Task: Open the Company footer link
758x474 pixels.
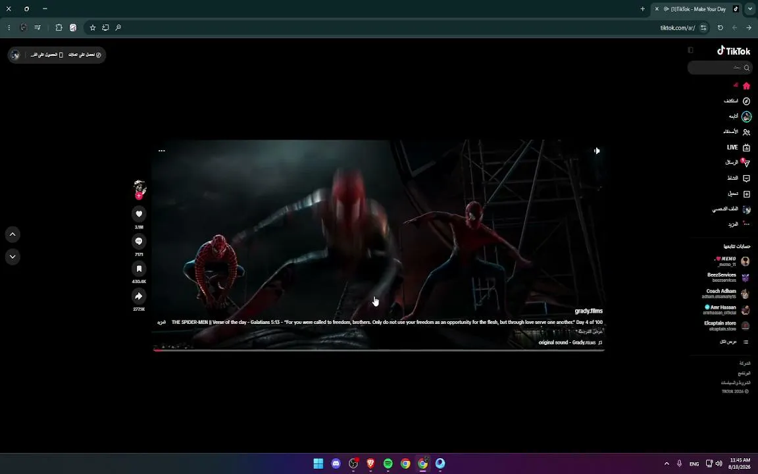Action: coord(744,363)
